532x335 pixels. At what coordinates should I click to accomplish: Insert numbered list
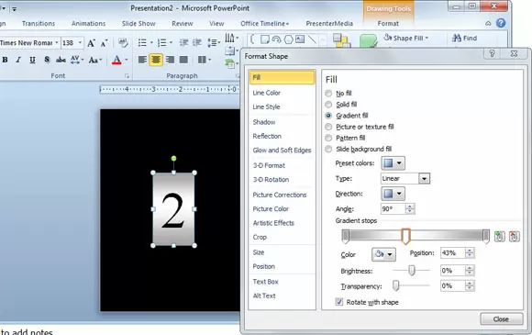click(x=161, y=43)
